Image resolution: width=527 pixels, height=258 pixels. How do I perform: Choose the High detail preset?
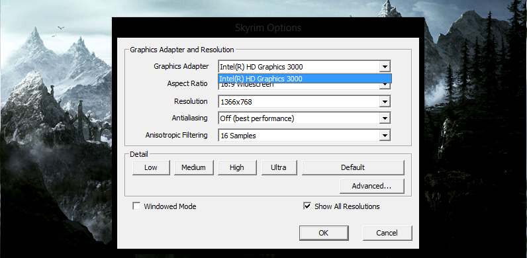click(x=237, y=167)
